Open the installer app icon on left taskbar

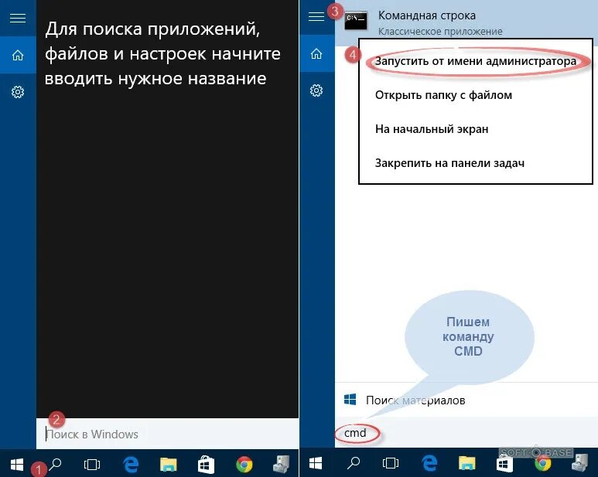tap(282, 464)
